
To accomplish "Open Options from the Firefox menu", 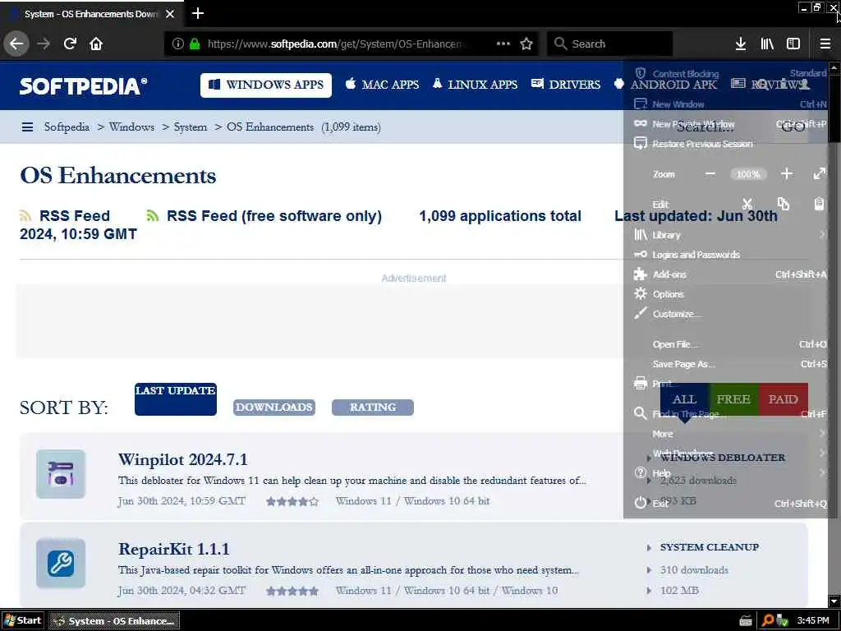I will click(x=730, y=294).
